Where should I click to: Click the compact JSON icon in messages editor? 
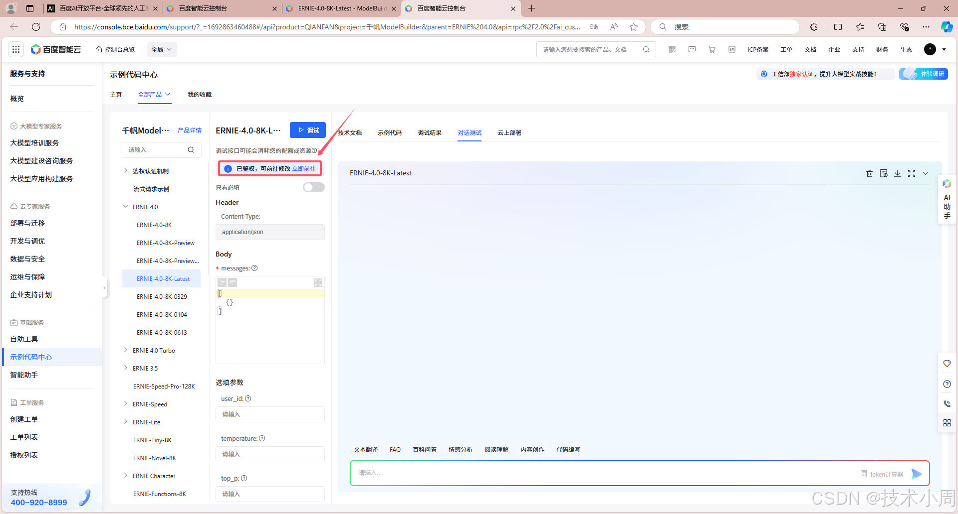[x=233, y=282]
